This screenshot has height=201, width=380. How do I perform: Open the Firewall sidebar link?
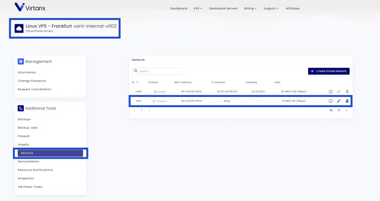(24, 136)
